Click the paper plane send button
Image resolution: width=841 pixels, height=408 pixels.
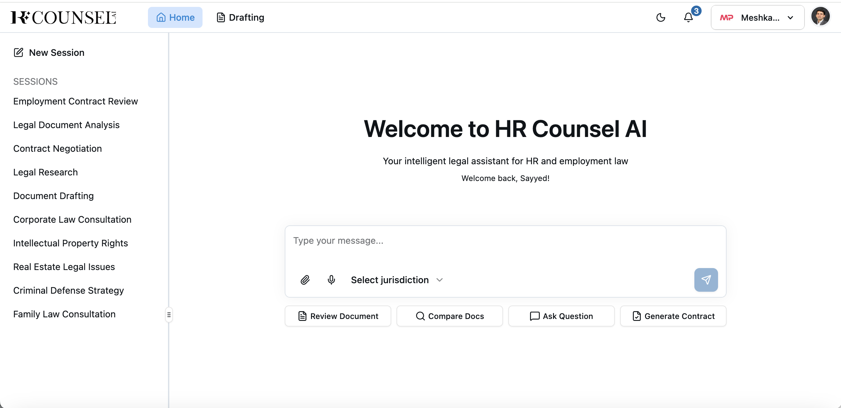click(x=706, y=280)
